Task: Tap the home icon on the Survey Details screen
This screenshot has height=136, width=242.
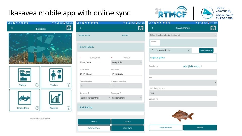Action: [141, 28]
